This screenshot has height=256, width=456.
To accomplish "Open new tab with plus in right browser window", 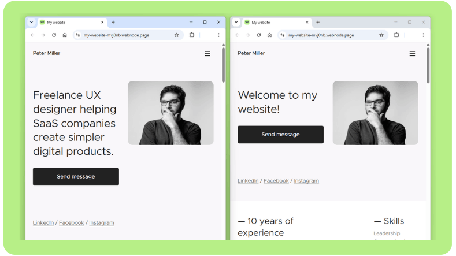I will (318, 22).
